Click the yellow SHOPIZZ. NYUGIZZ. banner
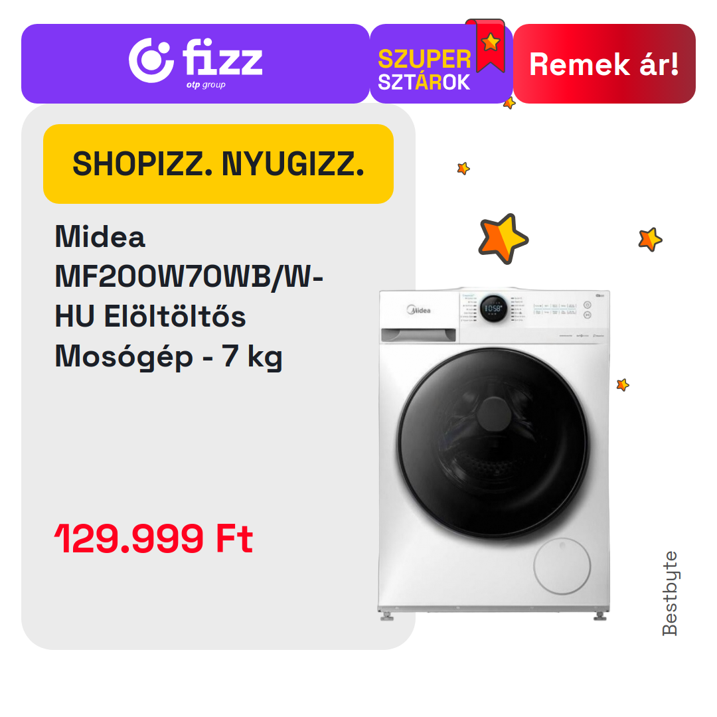The image size is (717, 717). 218,164
